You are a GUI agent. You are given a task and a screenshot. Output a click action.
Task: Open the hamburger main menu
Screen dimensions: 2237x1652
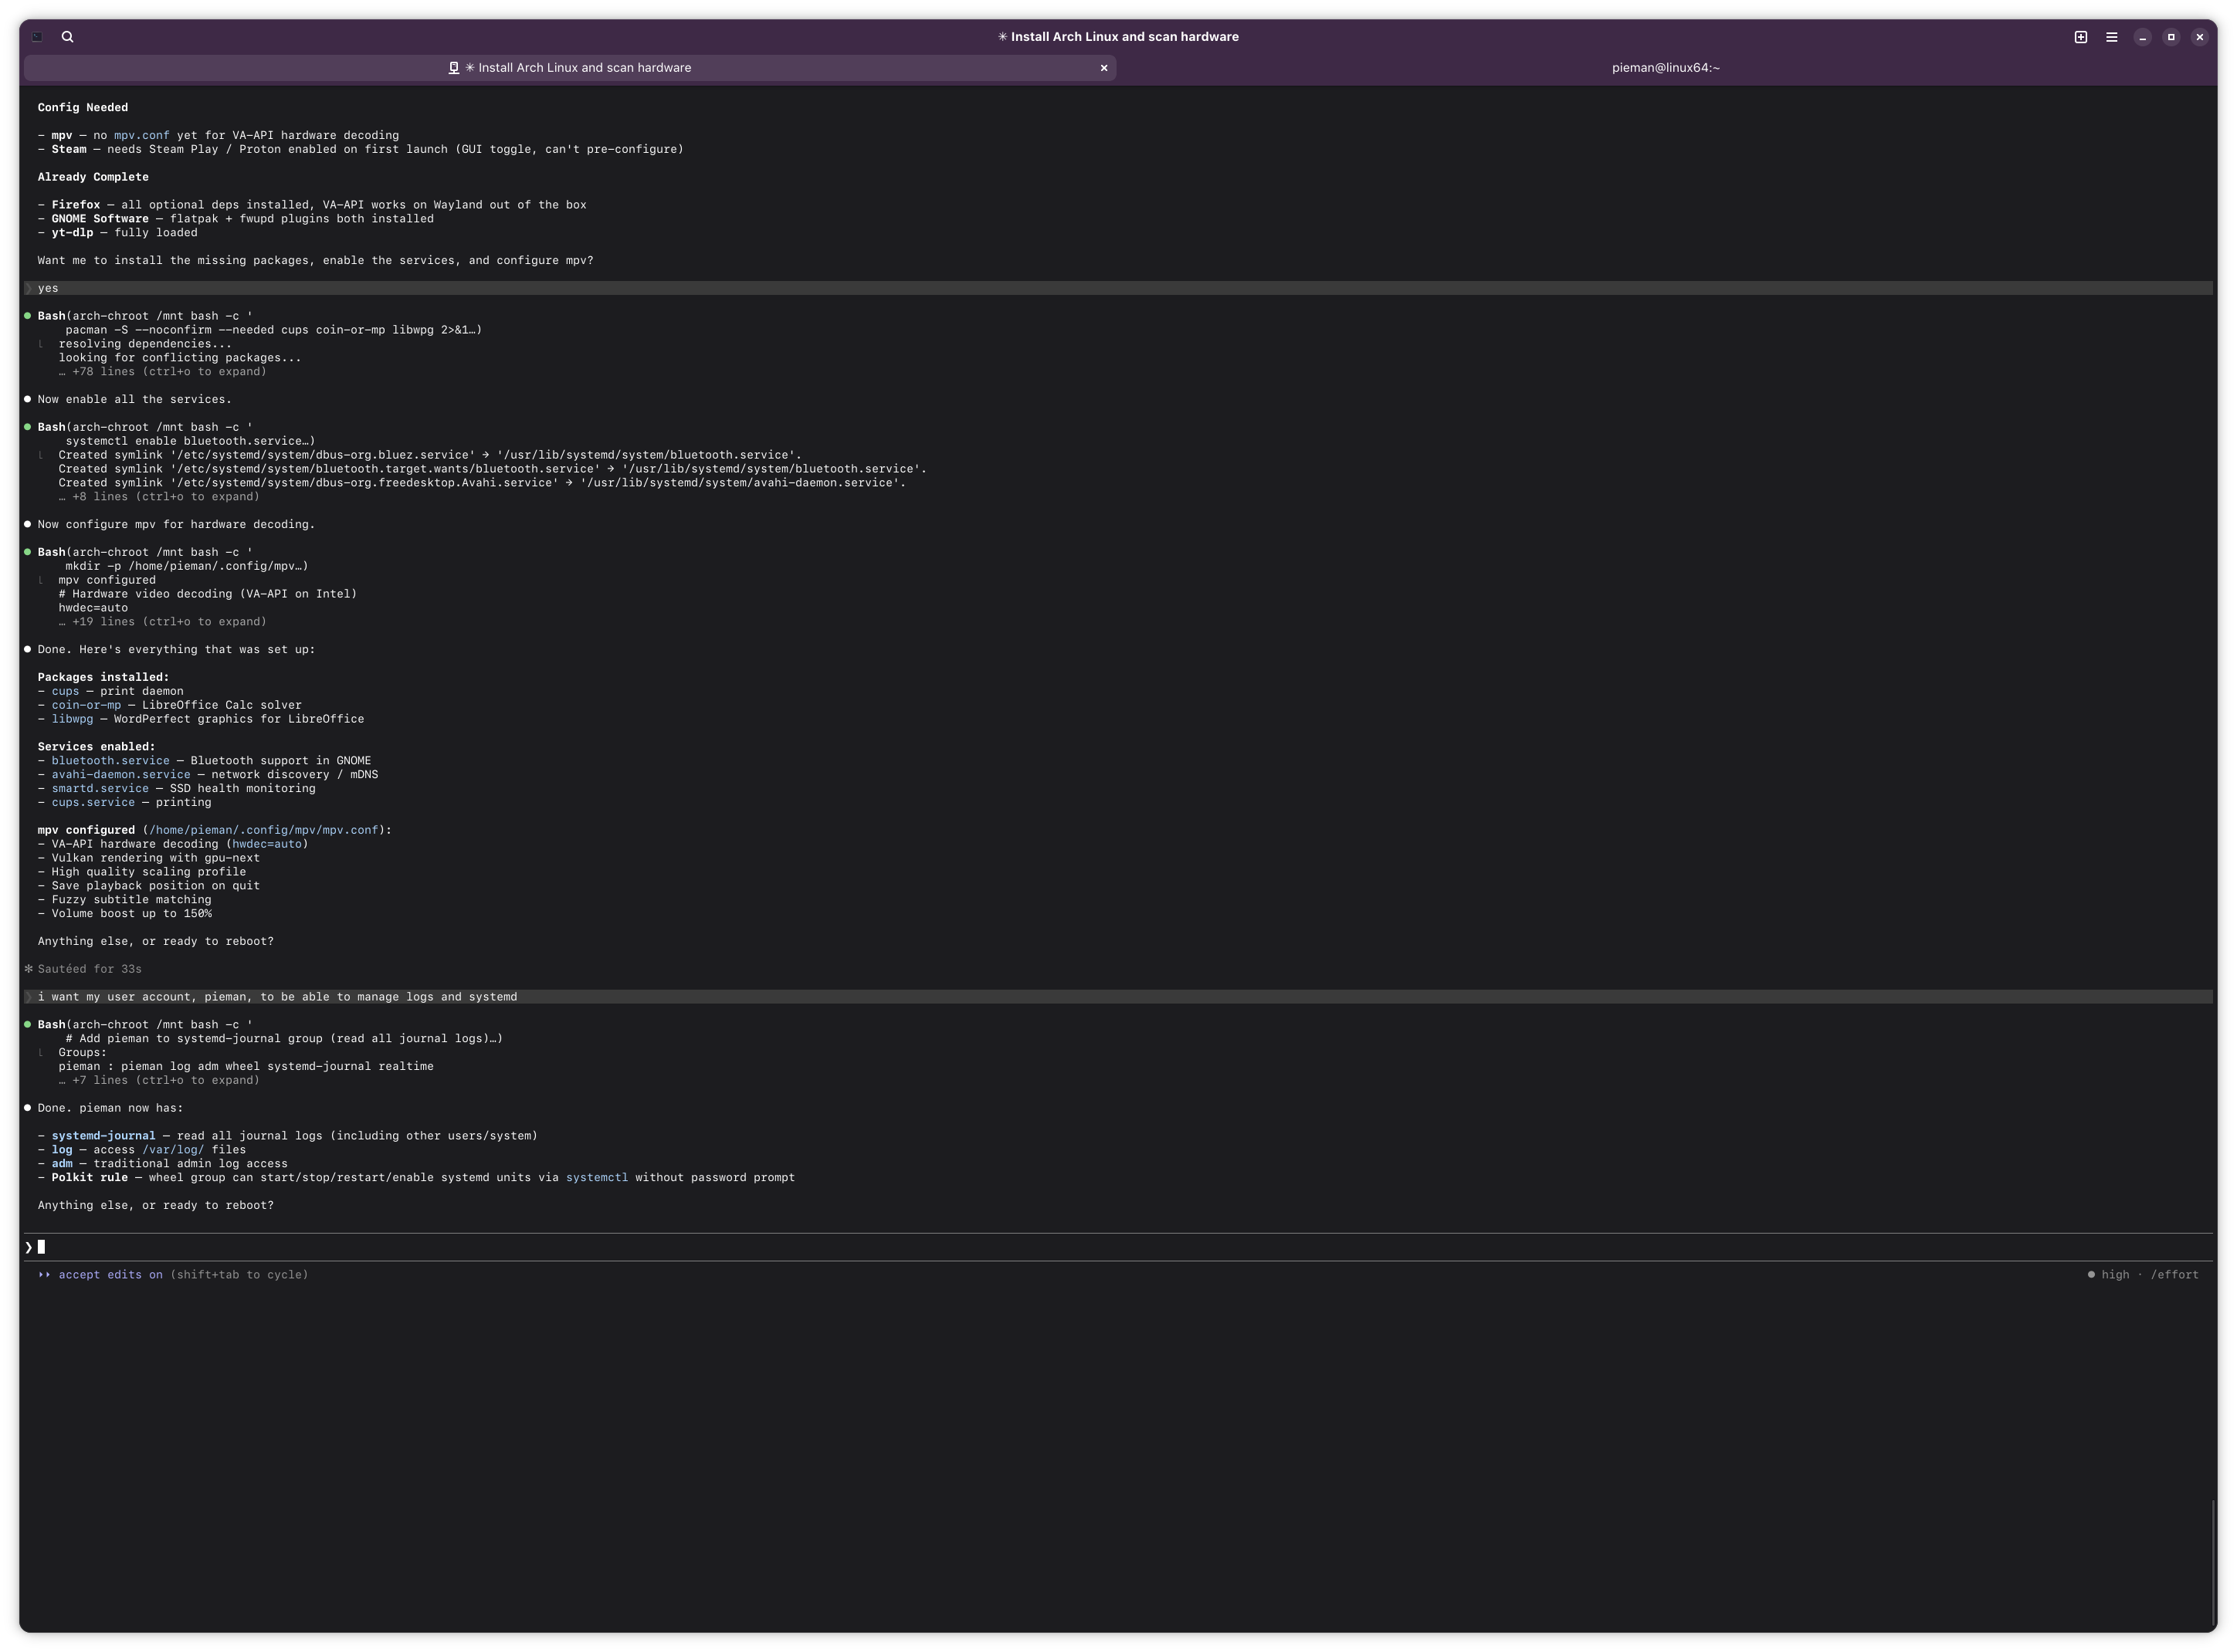click(2111, 37)
